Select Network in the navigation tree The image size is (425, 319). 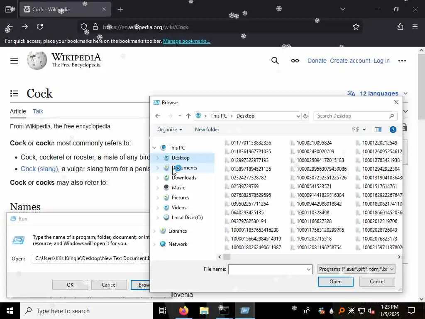click(x=178, y=244)
